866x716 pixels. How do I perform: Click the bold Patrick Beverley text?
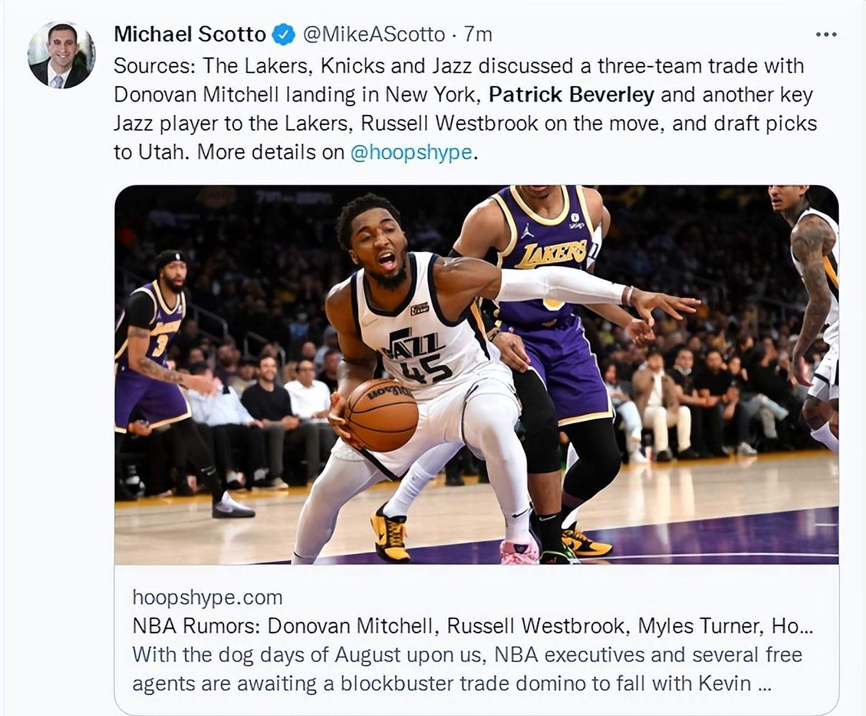571,95
